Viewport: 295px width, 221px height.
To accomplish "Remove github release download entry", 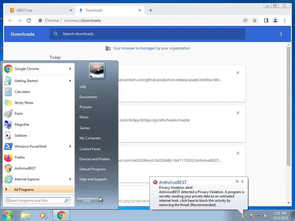I will click(x=238, y=73).
